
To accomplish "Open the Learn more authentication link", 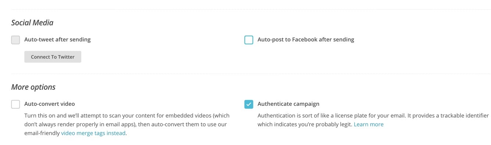I will coord(369,124).
